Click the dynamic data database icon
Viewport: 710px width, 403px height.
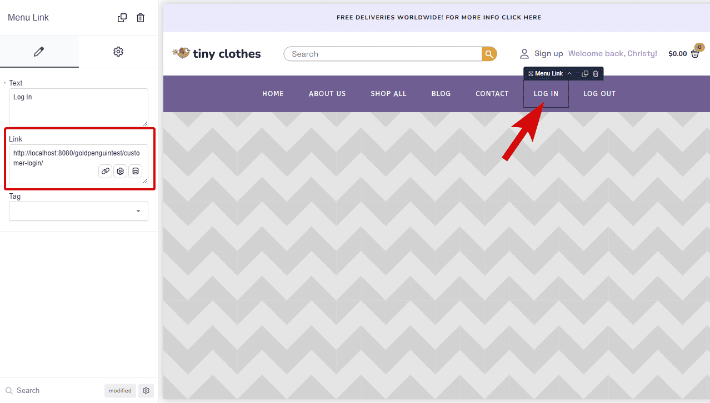(x=136, y=171)
